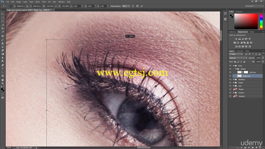Expand the Teeth group
Screen dimensions: 265x149
click(234, 82)
